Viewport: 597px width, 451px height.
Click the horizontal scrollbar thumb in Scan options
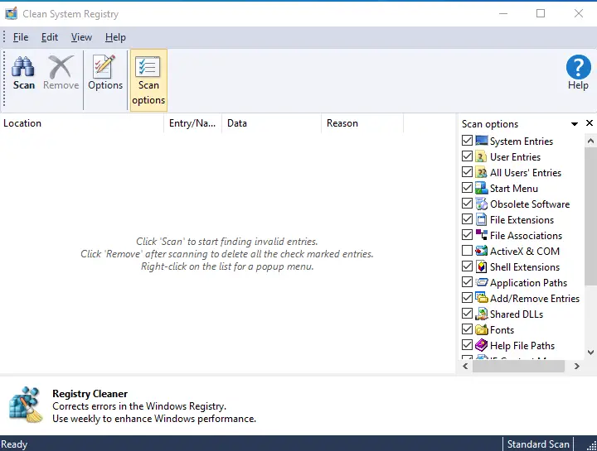[518, 367]
